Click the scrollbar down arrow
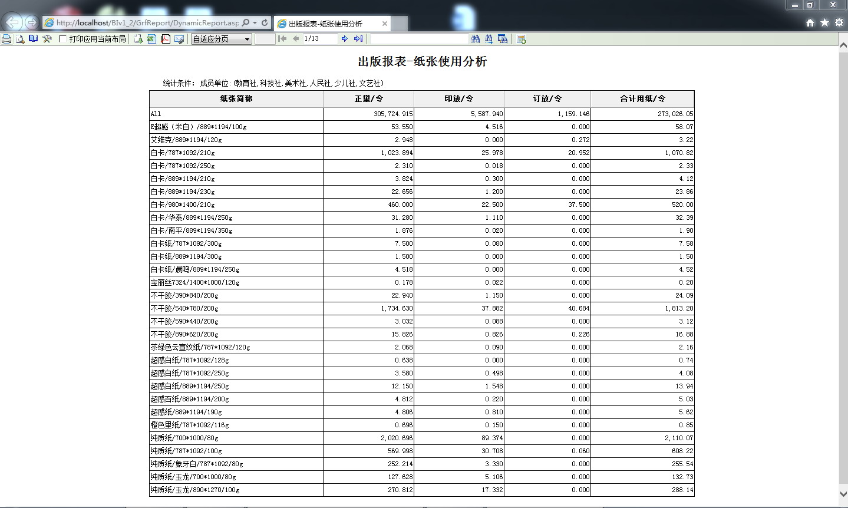Viewport: 848px width, 508px height. point(843,494)
